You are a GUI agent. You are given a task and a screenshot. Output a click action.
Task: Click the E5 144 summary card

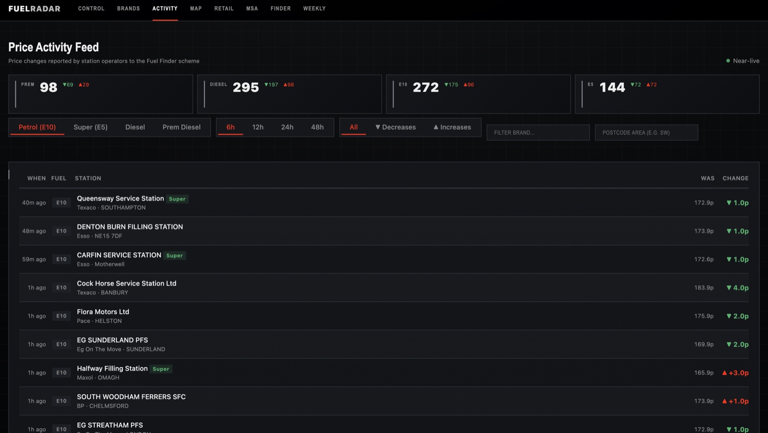pos(667,94)
